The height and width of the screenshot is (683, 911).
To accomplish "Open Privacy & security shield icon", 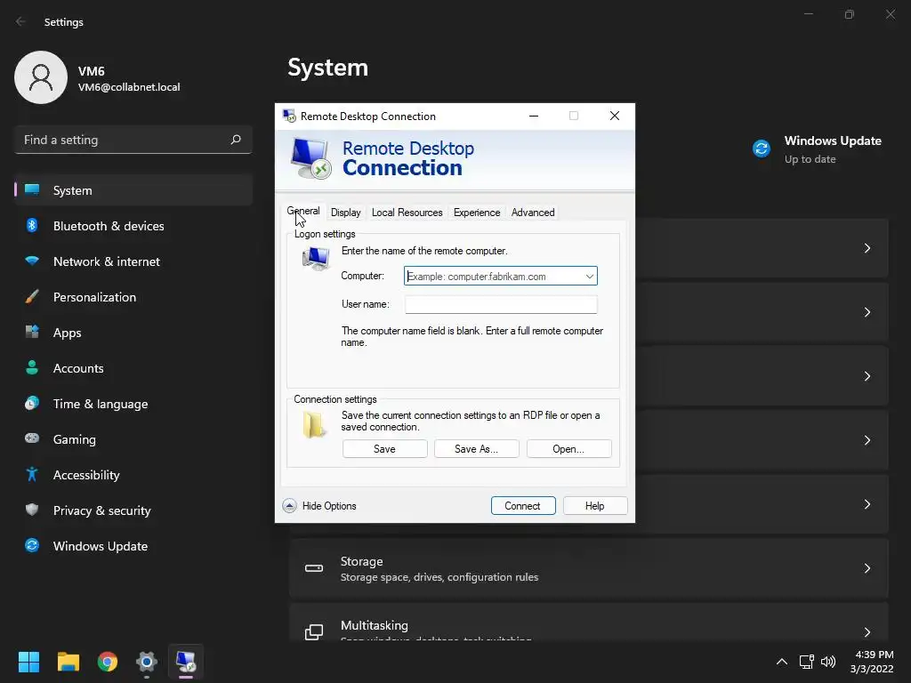I will coord(32,510).
